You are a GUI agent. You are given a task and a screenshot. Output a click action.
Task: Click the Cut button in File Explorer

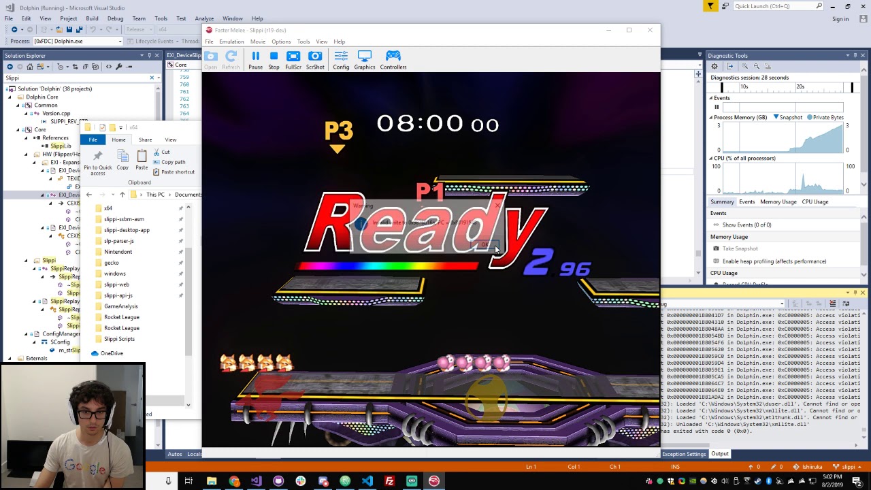pos(162,152)
